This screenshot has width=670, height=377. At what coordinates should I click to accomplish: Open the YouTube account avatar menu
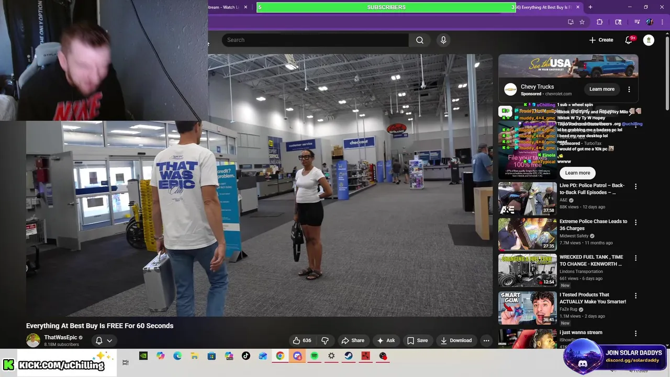pyautogui.click(x=649, y=40)
